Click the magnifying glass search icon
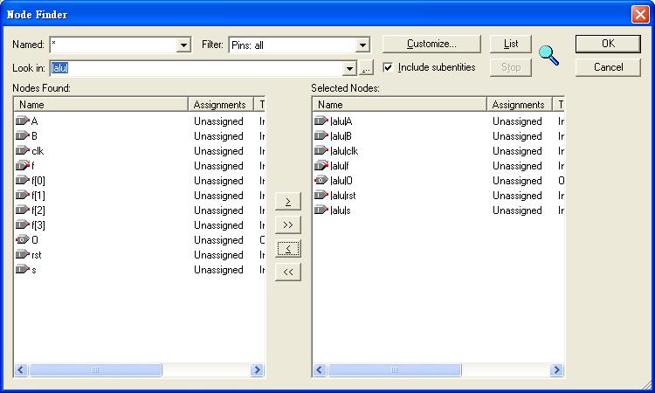655x393 pixels. tap(549, 55)
